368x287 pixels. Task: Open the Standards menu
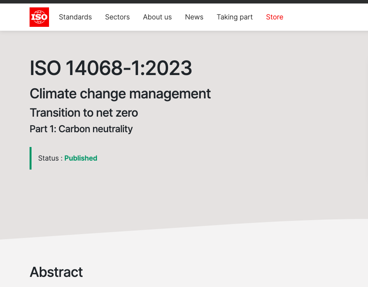pyautogui.click(x=75, y=17)
